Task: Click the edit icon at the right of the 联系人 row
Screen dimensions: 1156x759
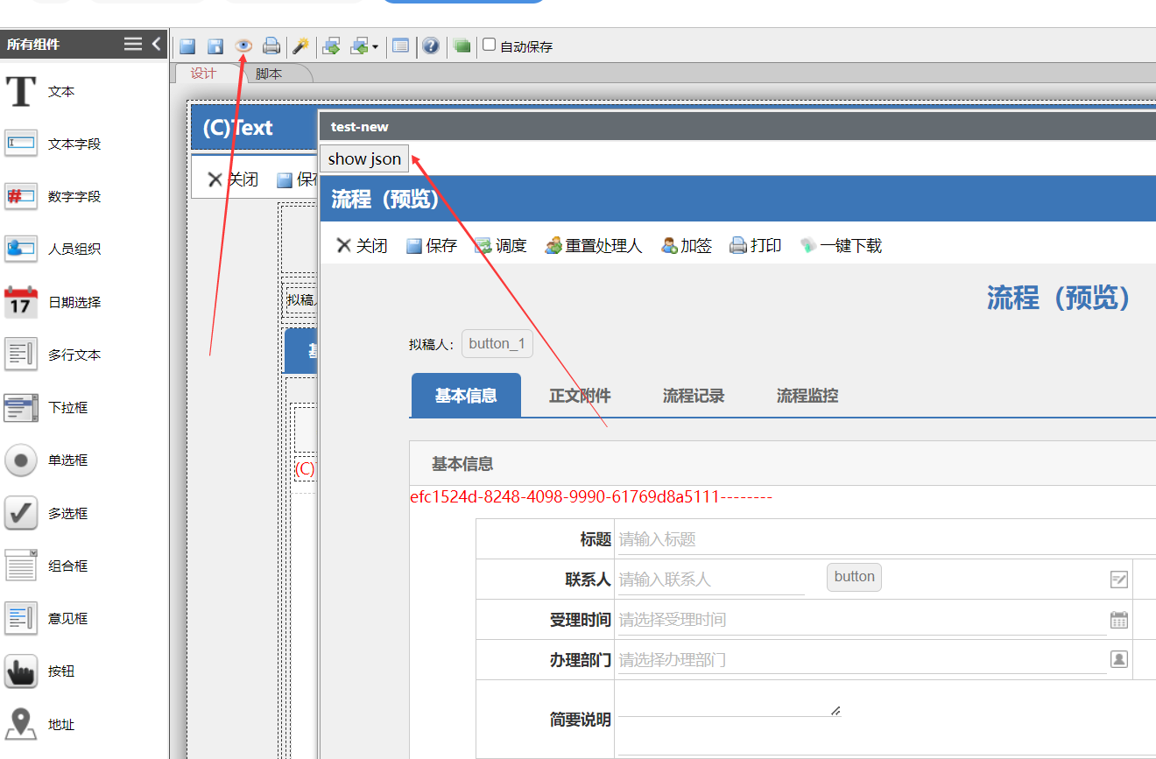Action: (1119, 580)
